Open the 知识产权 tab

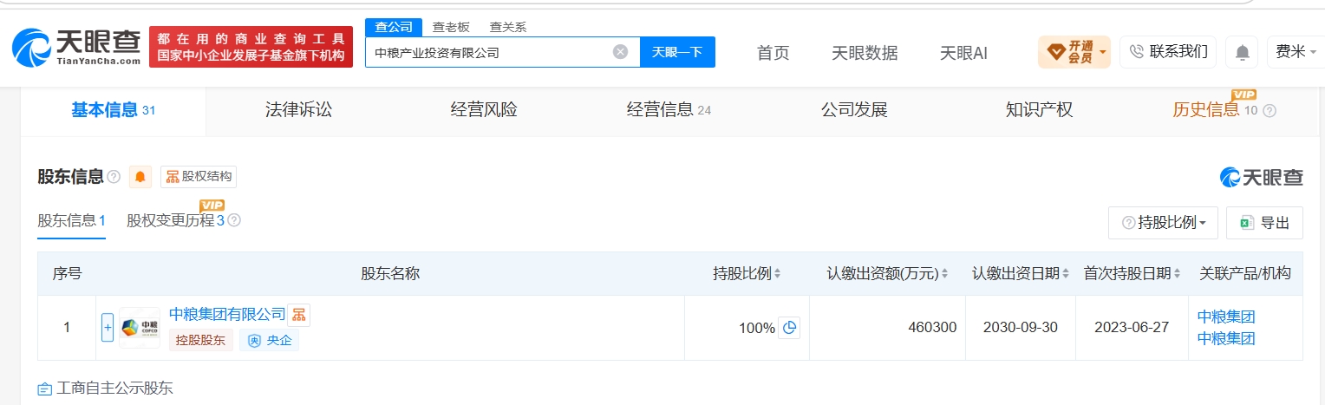[x=1039, y=110]
